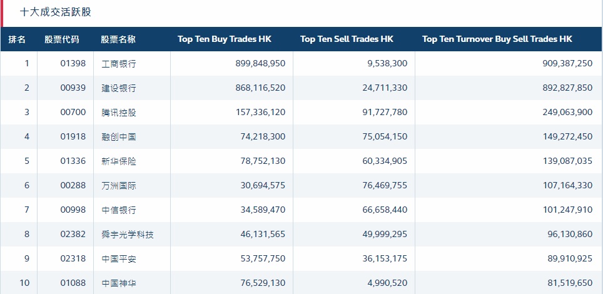Open 腾讯控股 stock entry
This screenshot has width=603, height=294.
119,113
